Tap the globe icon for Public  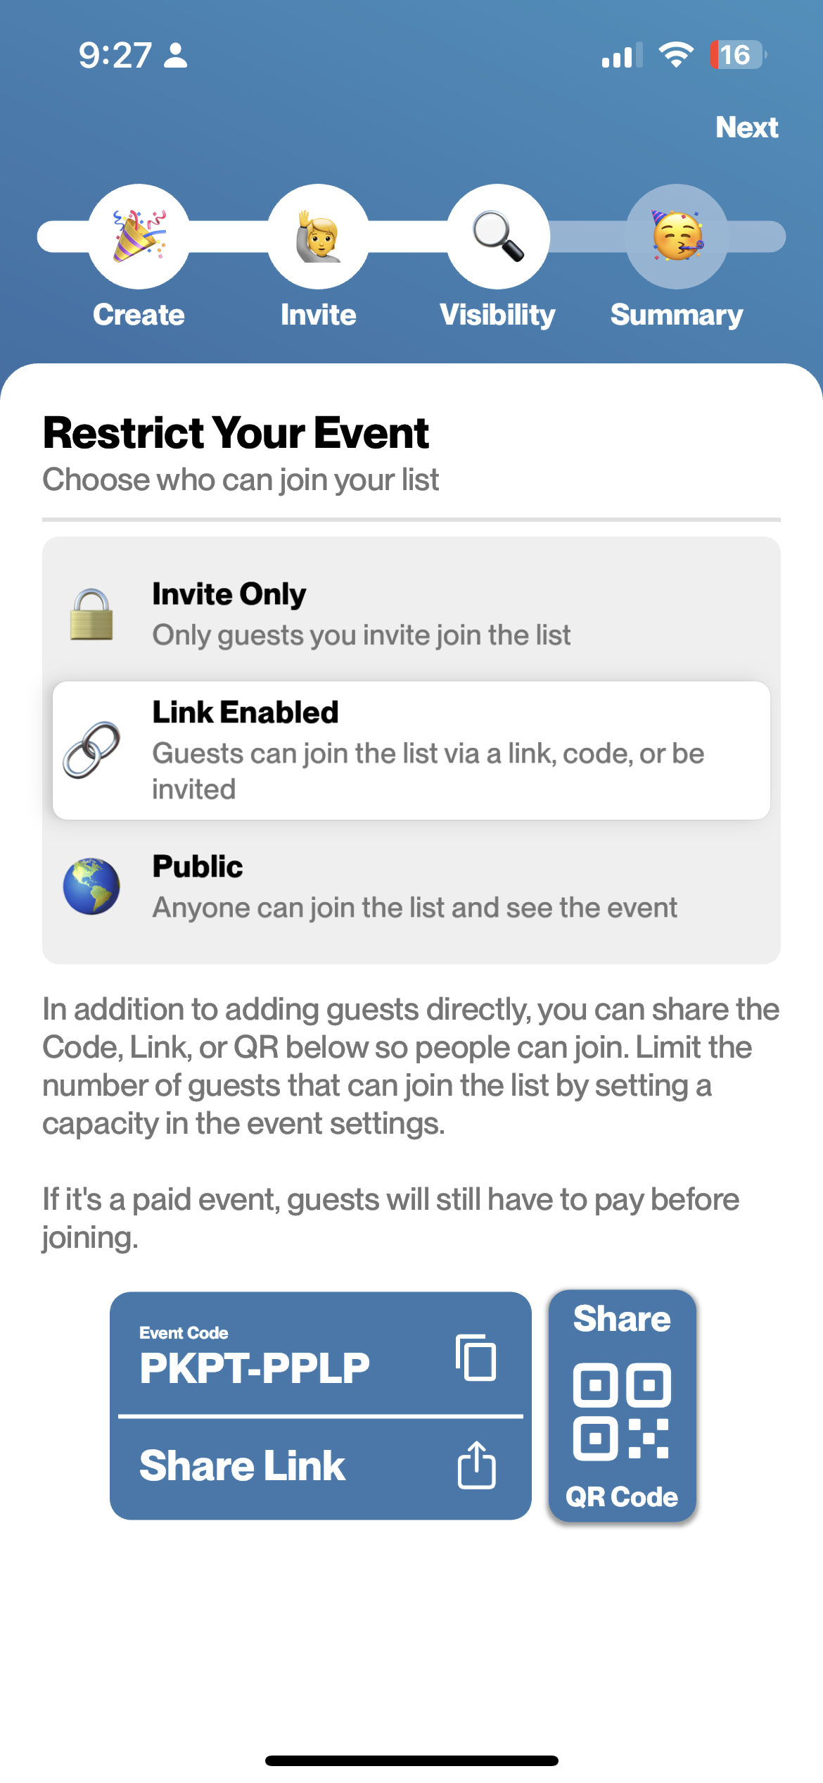91,887
